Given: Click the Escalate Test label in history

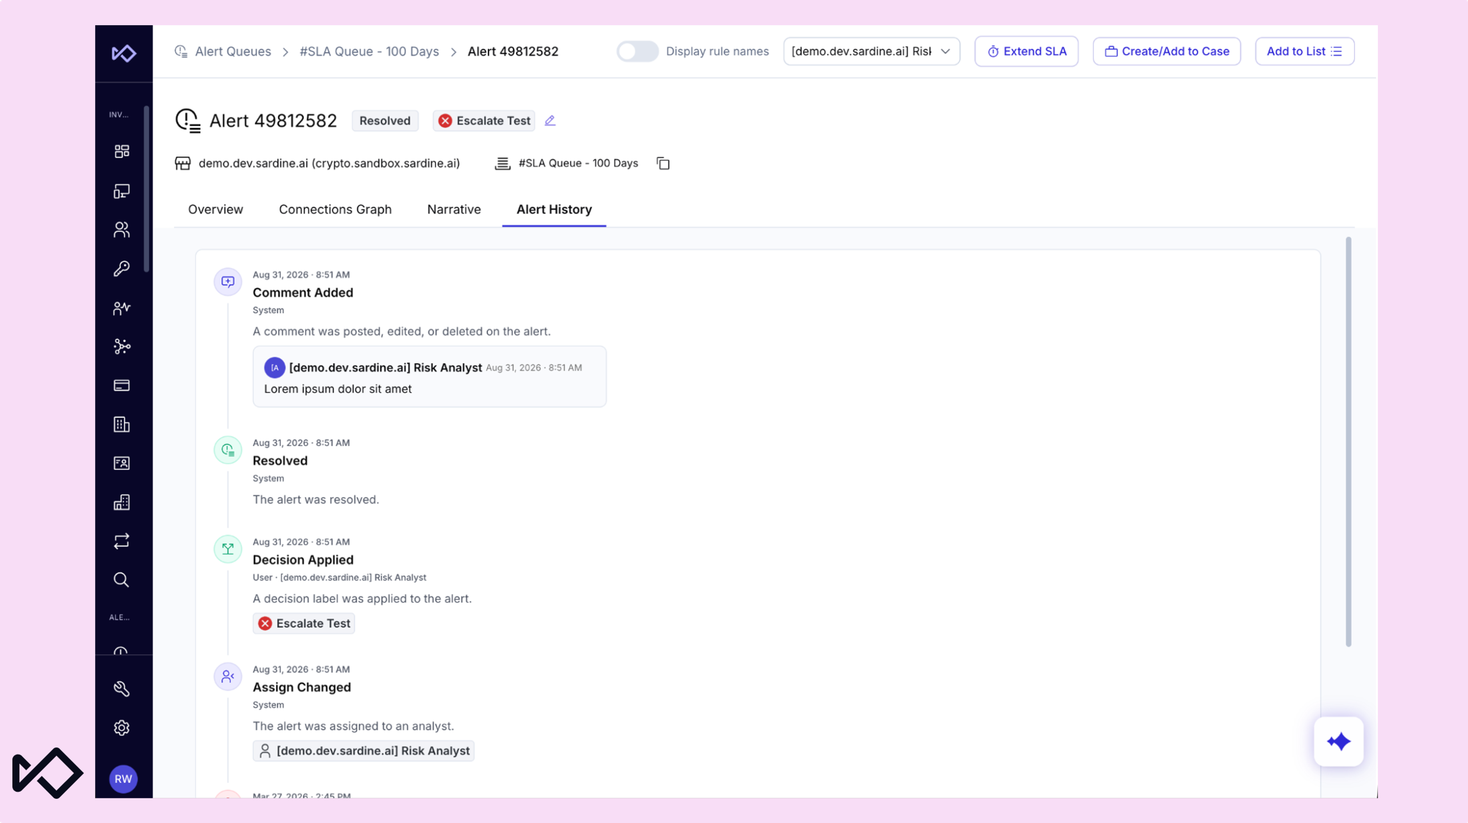Looking at the screenshot, I should pyautogui.click(x=304, y=623).
